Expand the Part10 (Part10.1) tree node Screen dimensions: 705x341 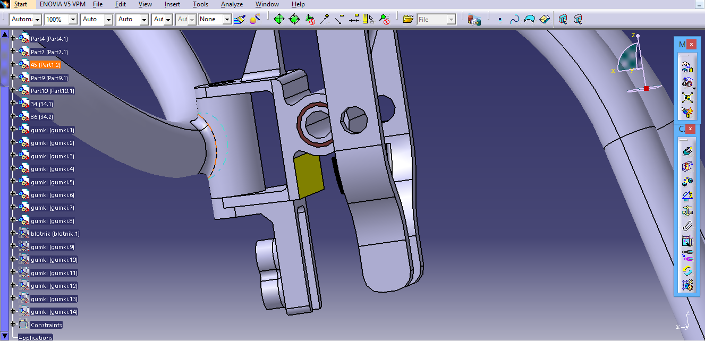tap(13, 91)
